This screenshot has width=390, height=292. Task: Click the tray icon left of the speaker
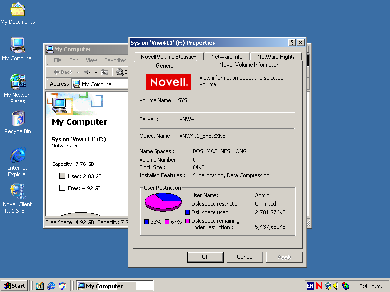point(328,286)
